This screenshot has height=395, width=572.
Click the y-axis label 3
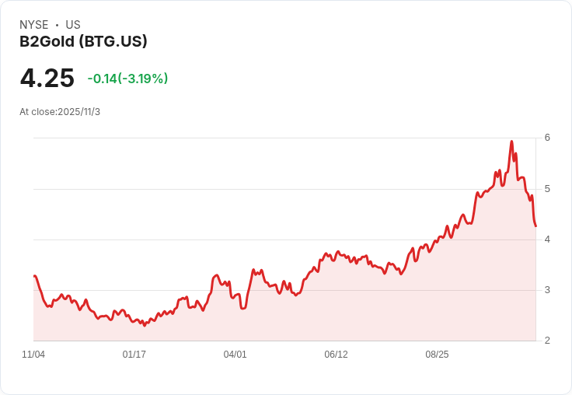coord(547,290)
